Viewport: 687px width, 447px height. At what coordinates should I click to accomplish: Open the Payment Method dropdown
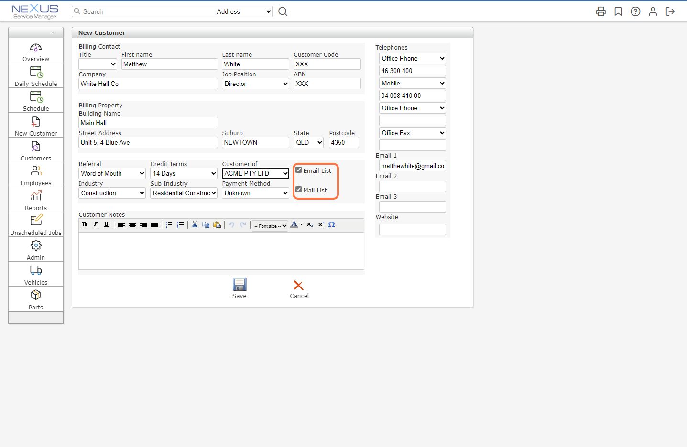[256, 193]
